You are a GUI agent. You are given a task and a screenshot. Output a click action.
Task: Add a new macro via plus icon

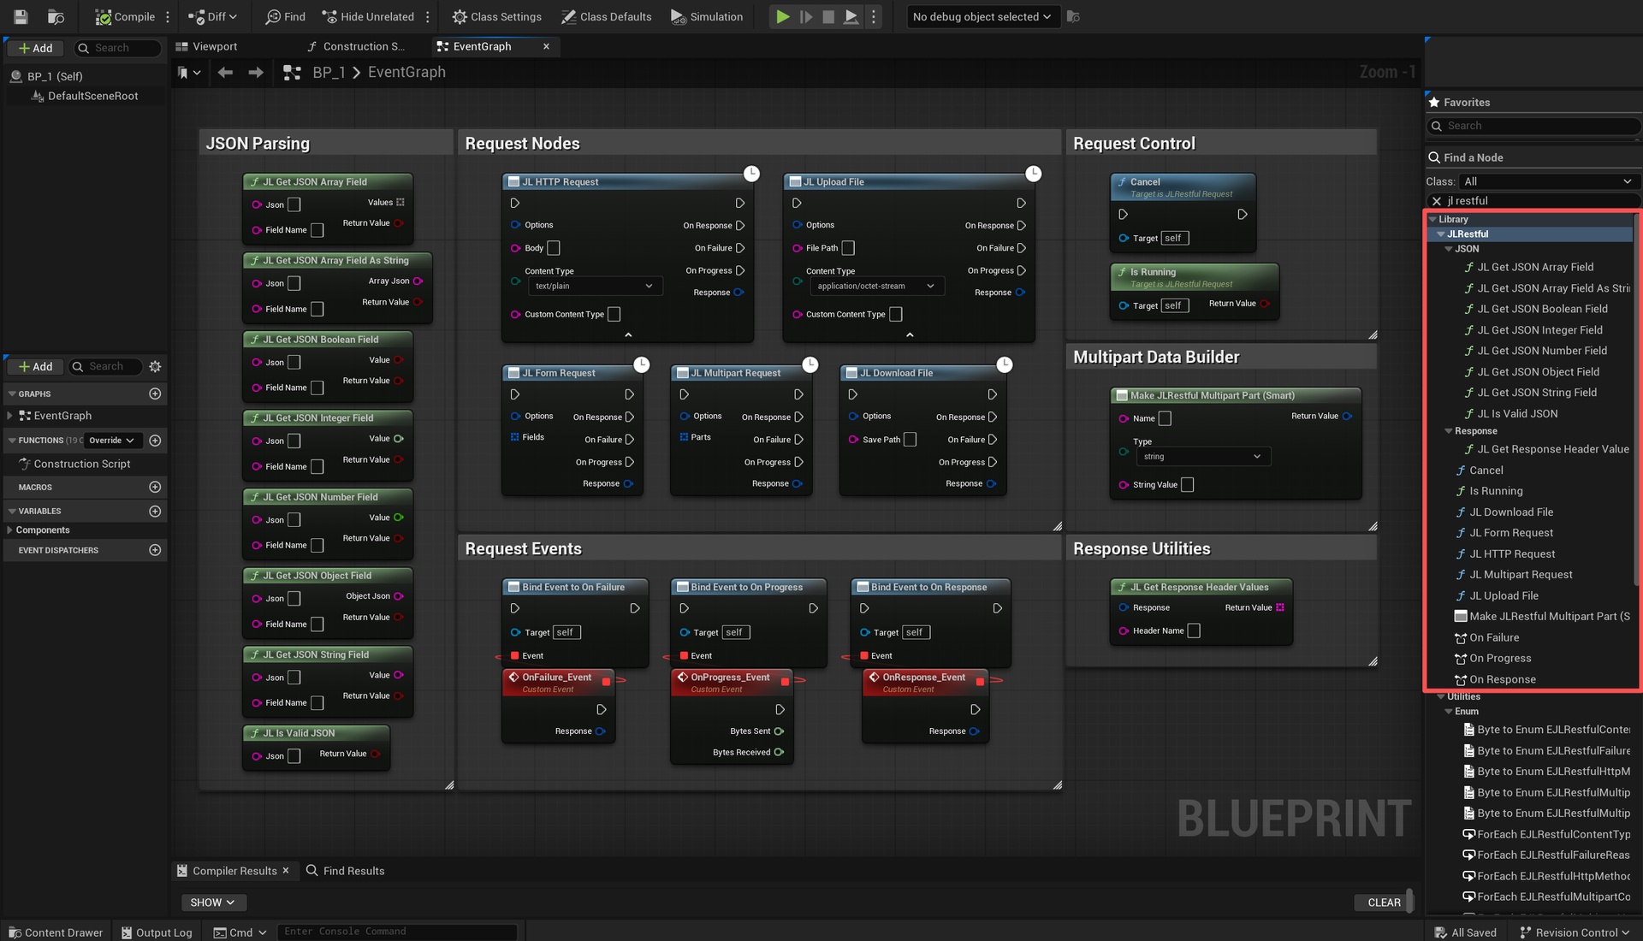pos(155,487)
